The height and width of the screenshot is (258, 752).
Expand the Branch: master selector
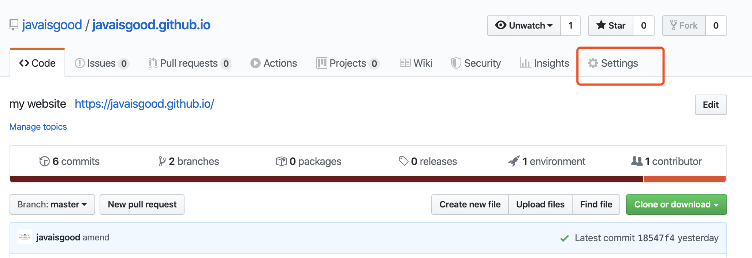(x=52, y=204)
